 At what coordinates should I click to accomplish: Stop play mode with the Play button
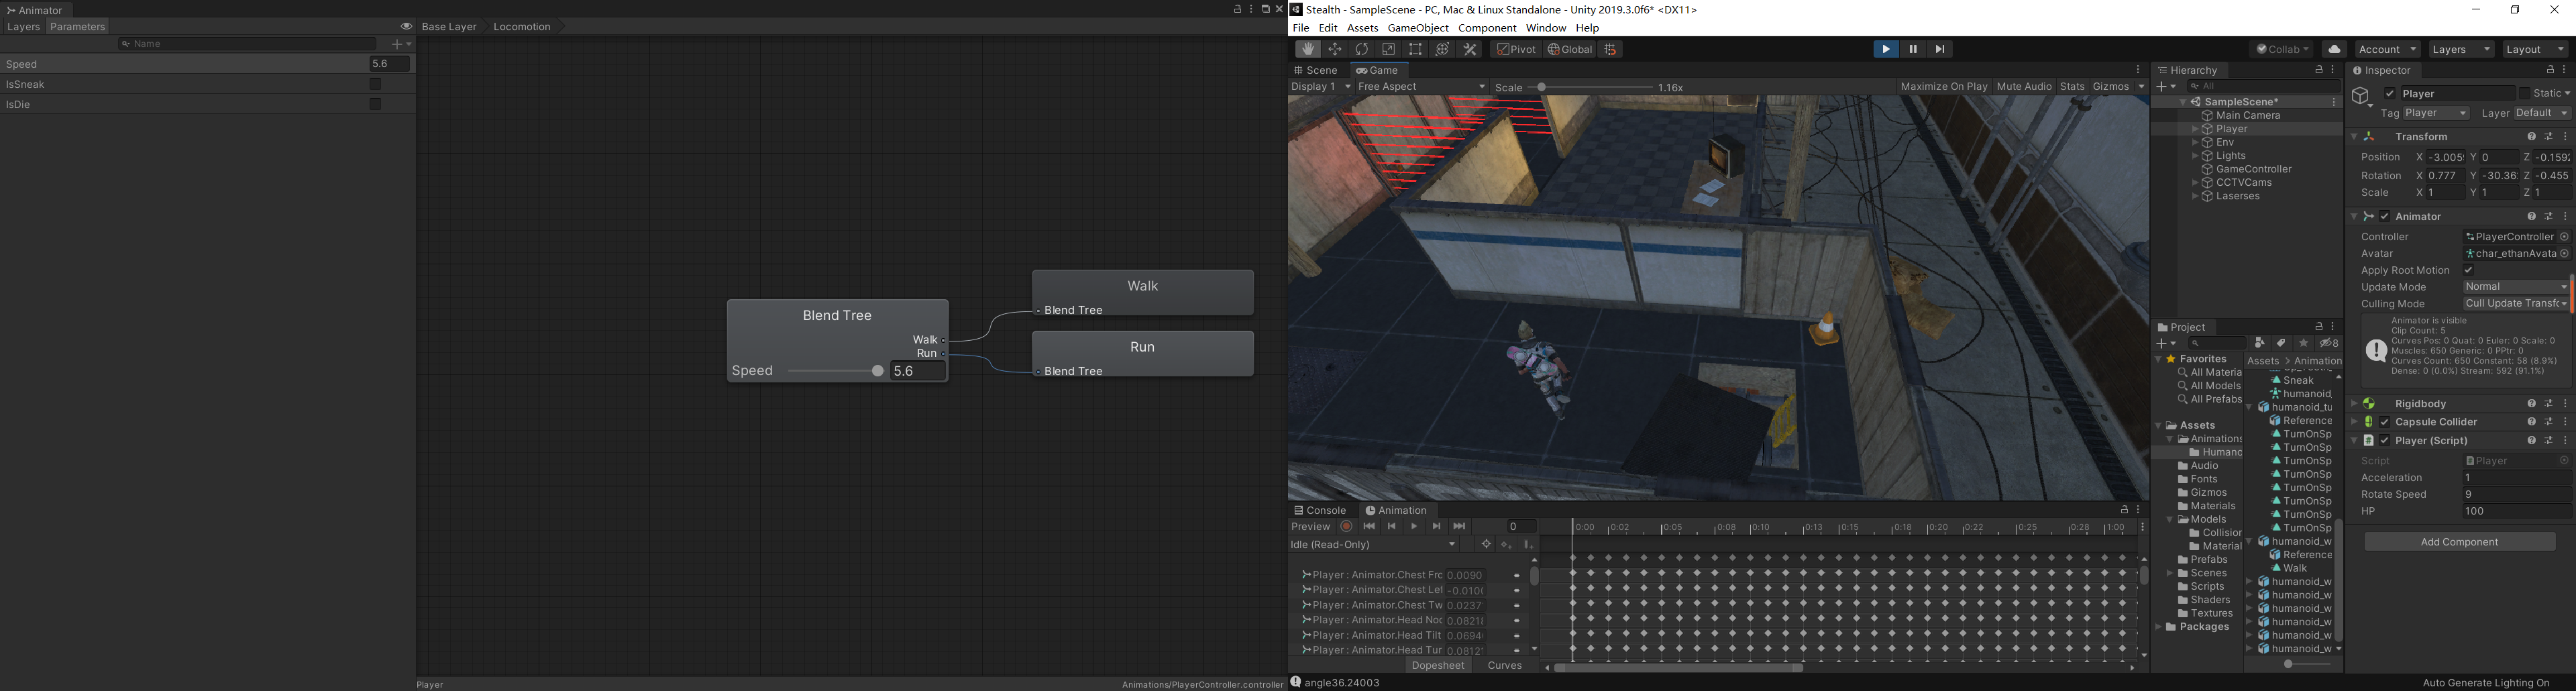click(x=1886, y=49)
